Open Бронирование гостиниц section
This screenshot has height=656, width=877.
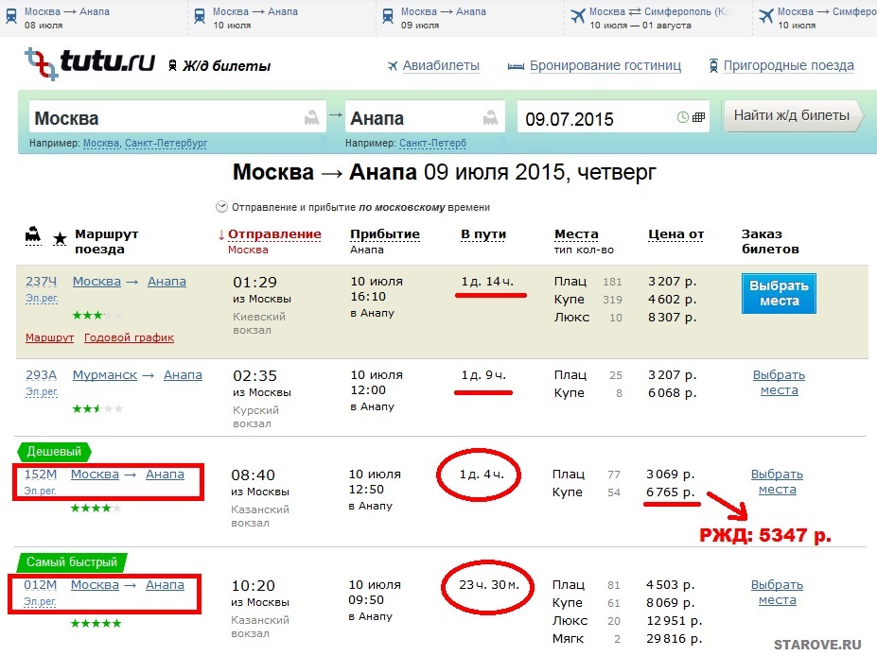tap(605, 66)
